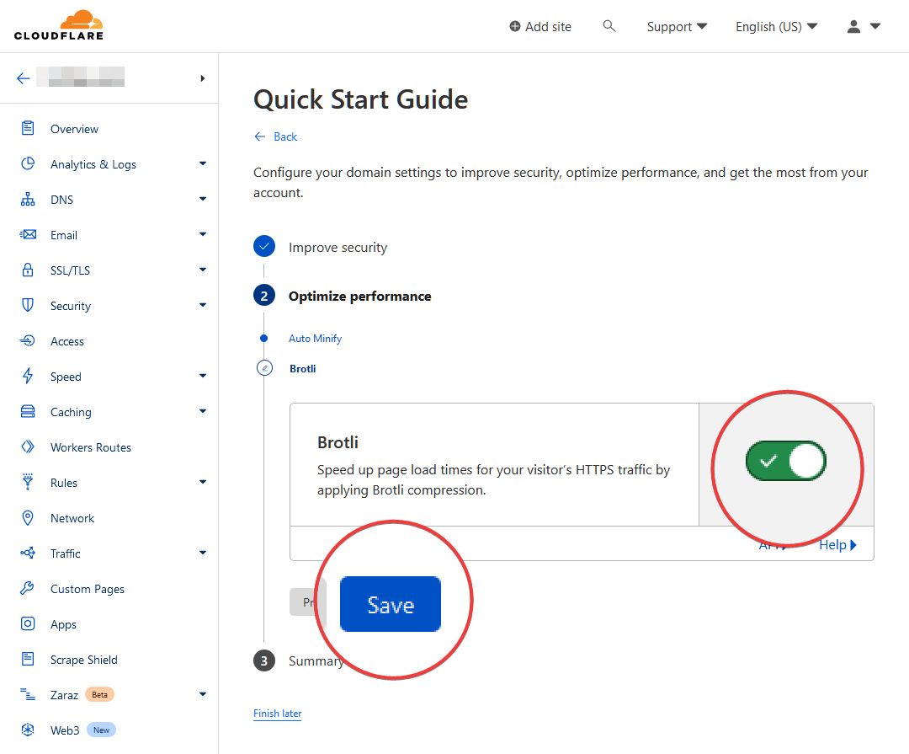This screenshot has height=754, width=909.
Task: Click the Finish later link
Action: (277, 714)
